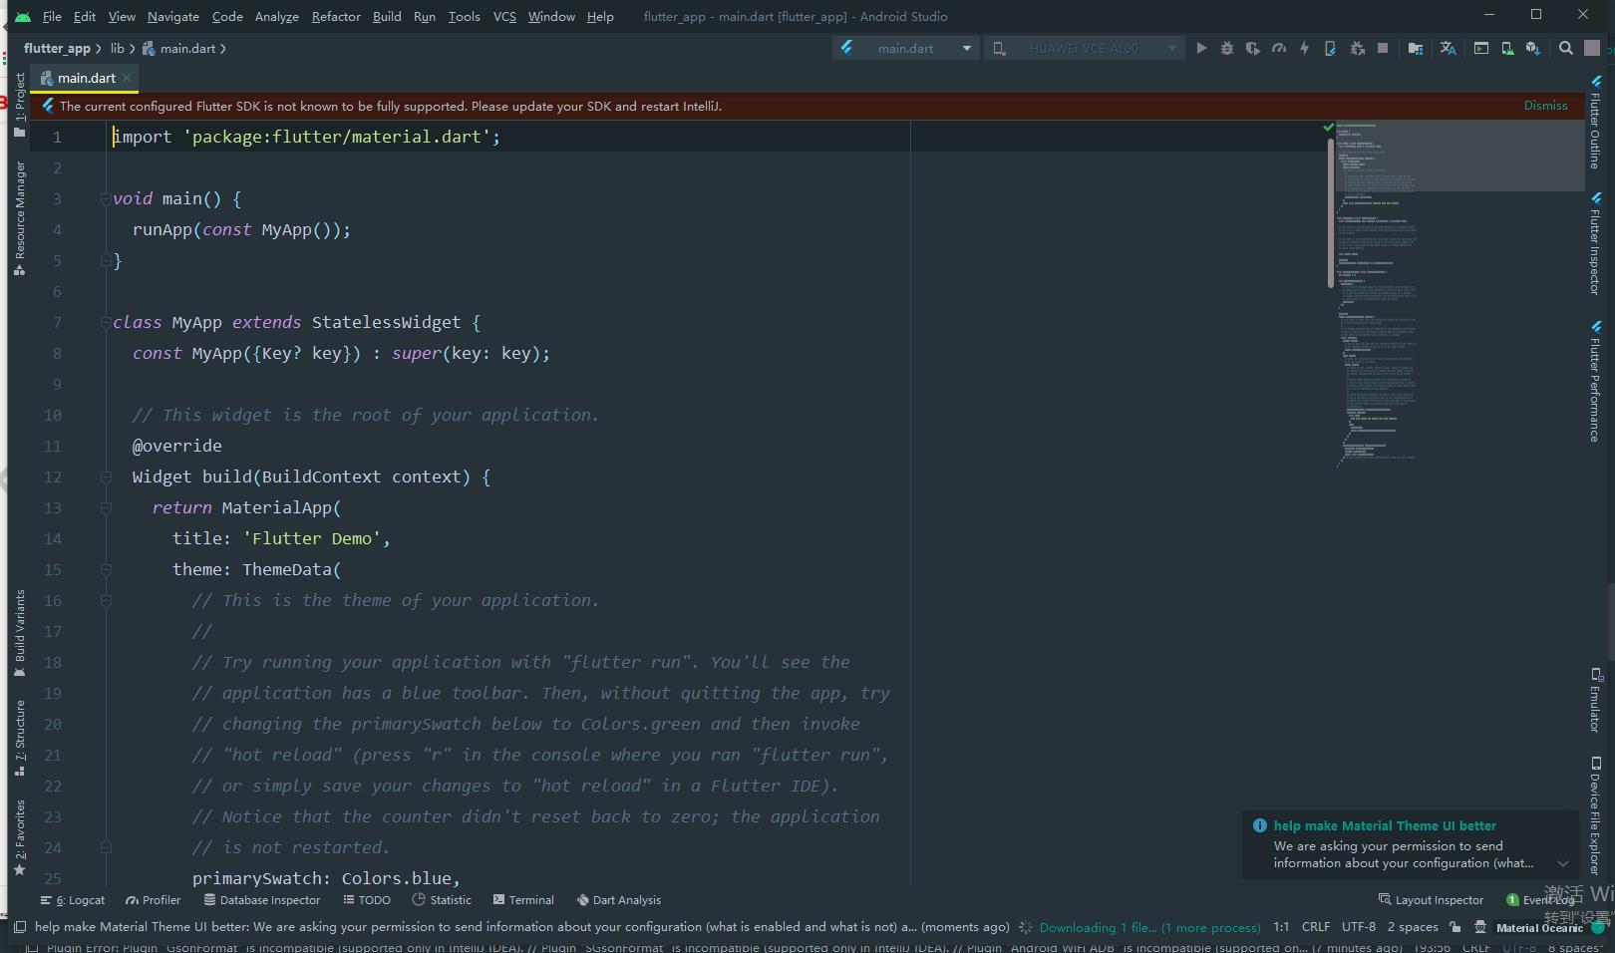Open the Build menu
The image size is (1615, 953).
click(387, 16)
